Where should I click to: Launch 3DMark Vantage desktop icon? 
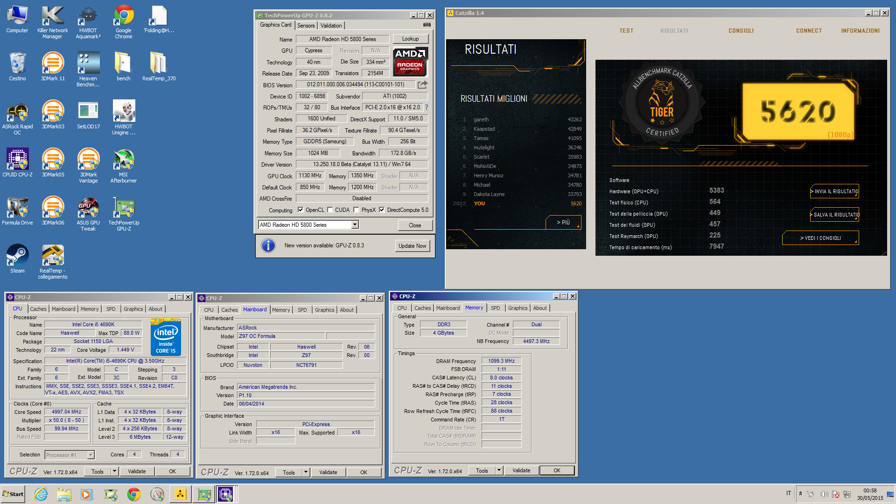coord(88,165)
